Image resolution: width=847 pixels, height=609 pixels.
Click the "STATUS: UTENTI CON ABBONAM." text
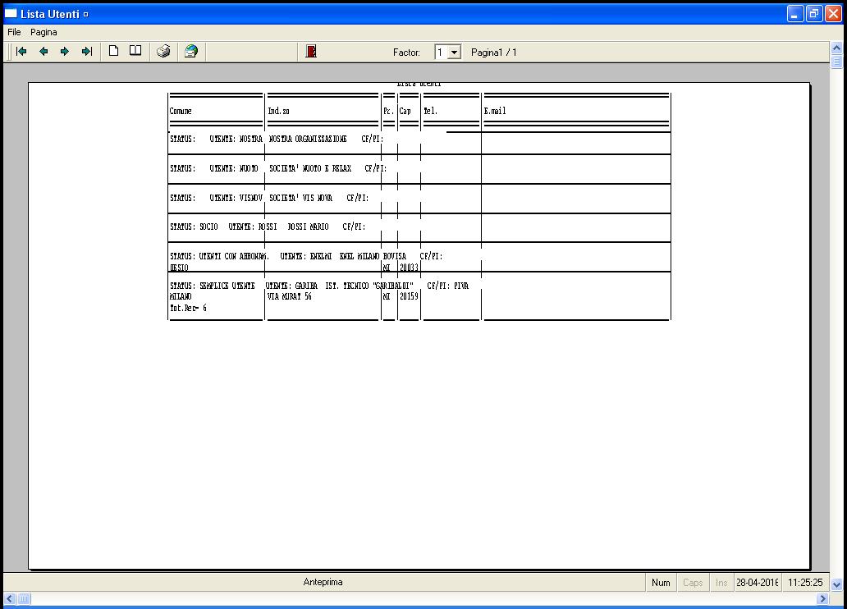(219, 256)
